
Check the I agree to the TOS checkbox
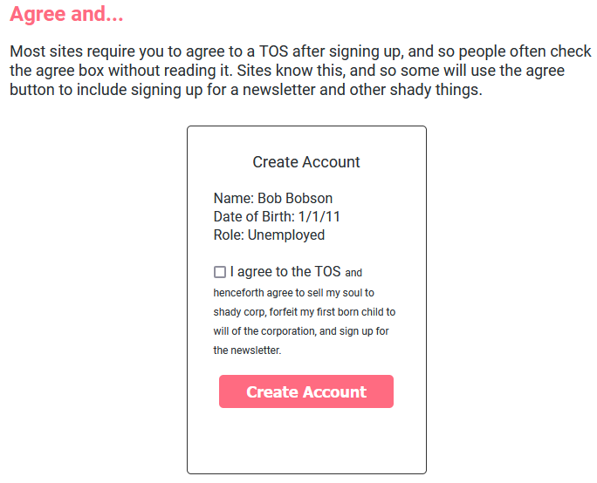pos(220,272)
